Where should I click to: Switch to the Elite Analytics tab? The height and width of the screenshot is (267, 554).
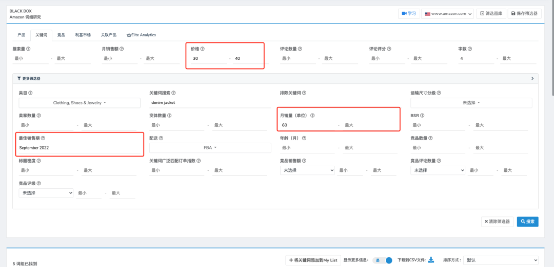click(141, 35)
